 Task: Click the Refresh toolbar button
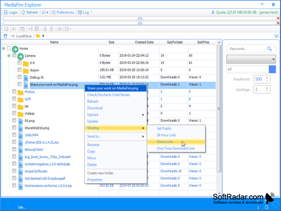30,12
